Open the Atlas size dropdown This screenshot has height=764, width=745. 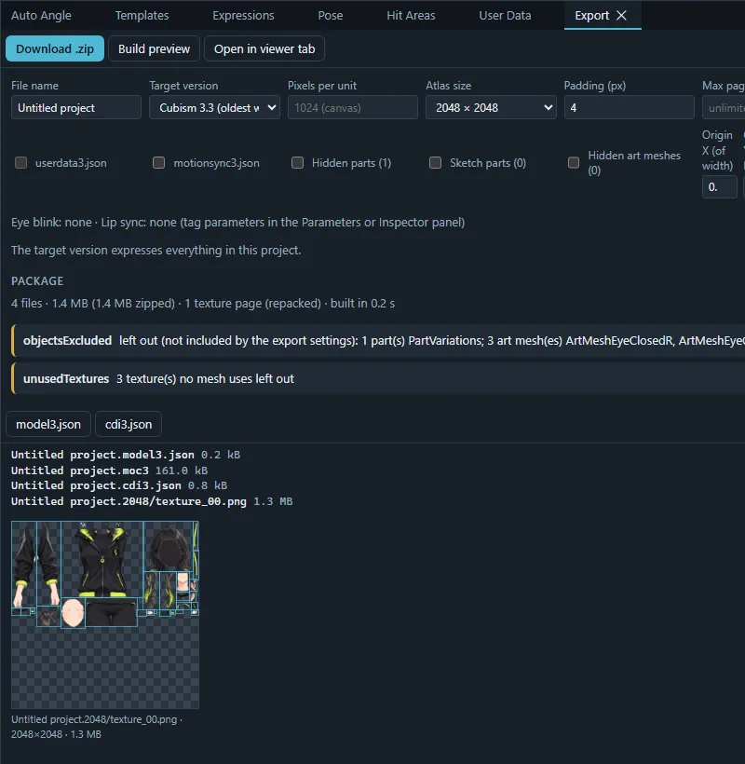tap(491, 108)
